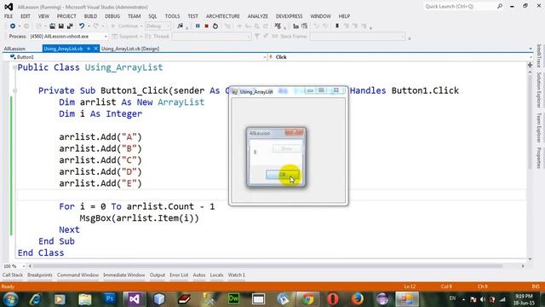Screen dimensions: 545x307
Task: Click the EN language indicator
Action: 452,298
